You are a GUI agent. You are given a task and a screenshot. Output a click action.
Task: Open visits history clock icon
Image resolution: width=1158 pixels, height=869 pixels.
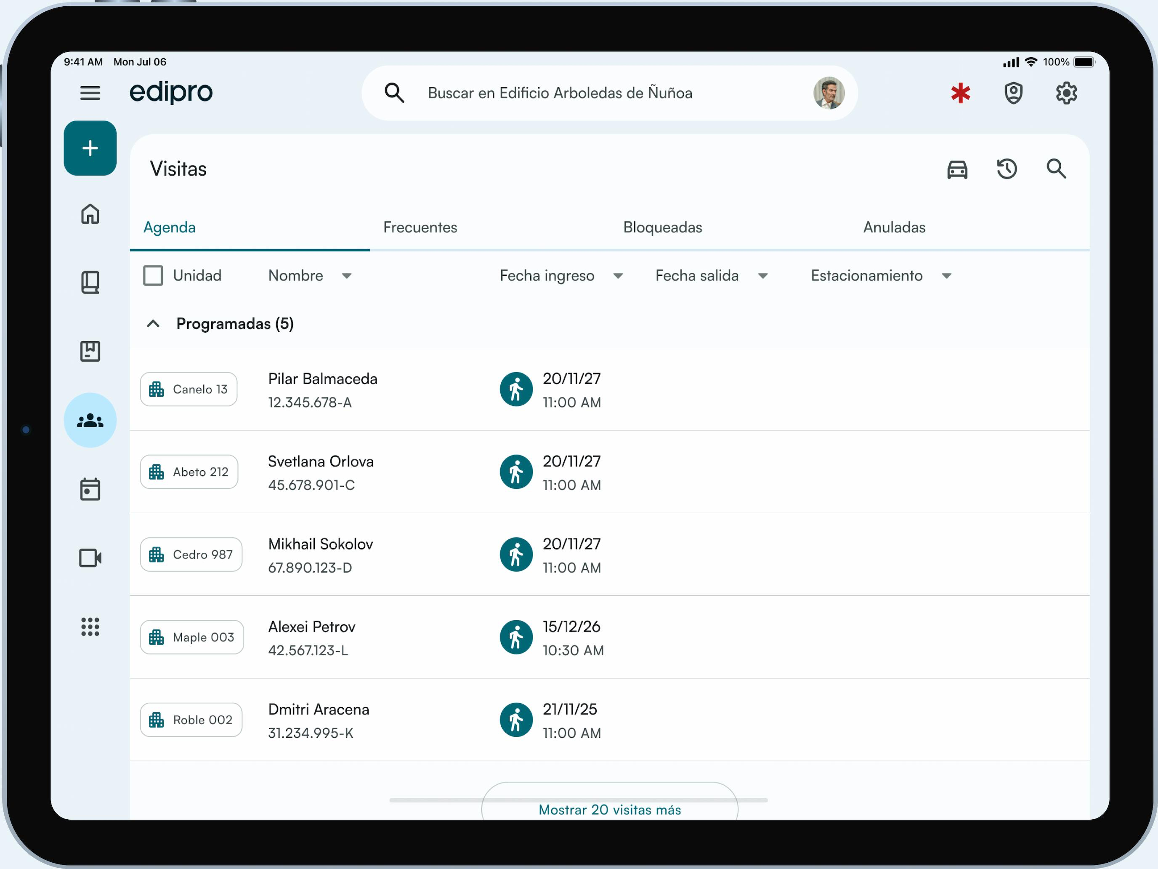coord(1007,169)
